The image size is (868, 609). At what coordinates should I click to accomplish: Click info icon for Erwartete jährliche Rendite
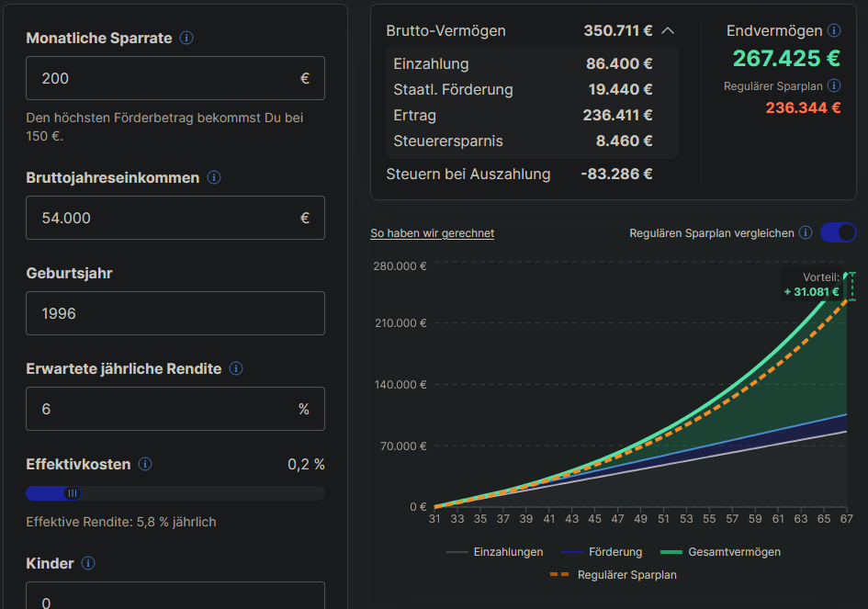point(236,368)
